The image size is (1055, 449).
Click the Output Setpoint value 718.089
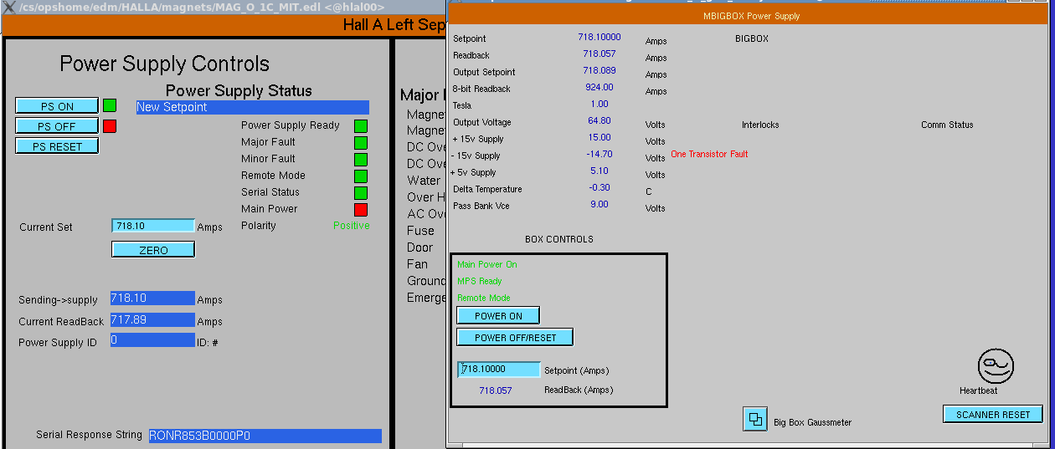[600, 70]
